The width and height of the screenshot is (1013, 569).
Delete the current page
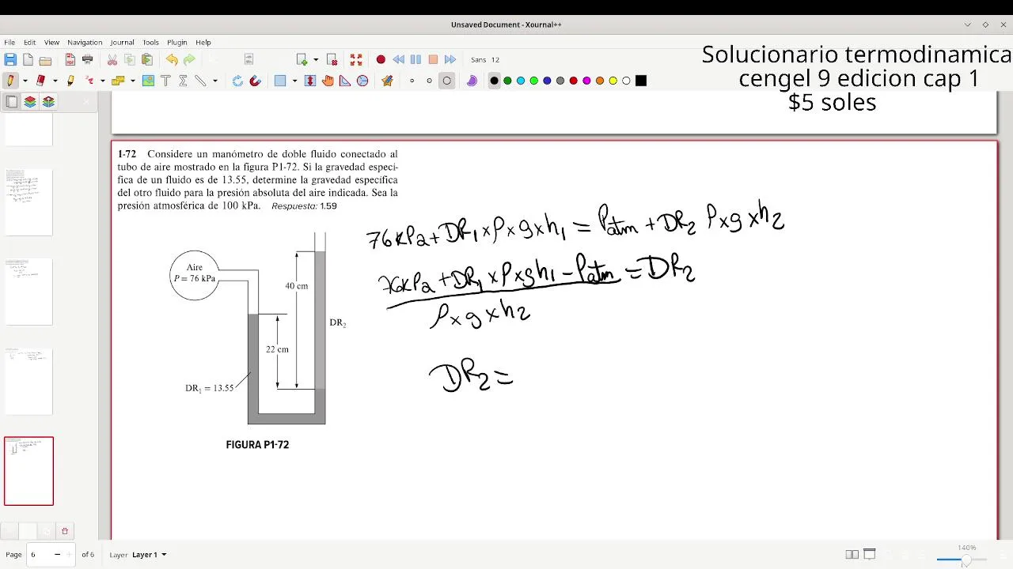tap(332, 59)
